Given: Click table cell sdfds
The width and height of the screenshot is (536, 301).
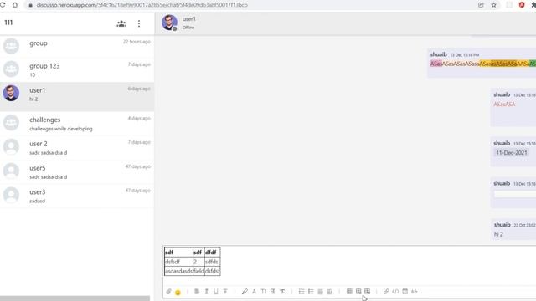Looking at the screenshot, I should click(x=212, y=262).
